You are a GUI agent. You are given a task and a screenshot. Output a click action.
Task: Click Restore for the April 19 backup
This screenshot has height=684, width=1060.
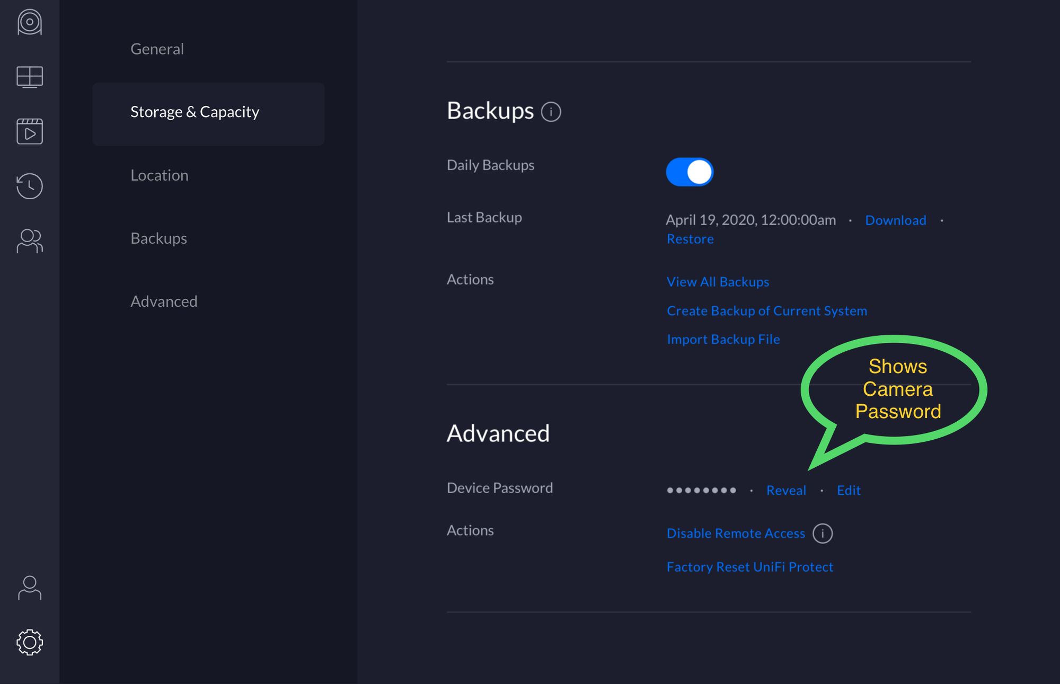click(689, 237)
